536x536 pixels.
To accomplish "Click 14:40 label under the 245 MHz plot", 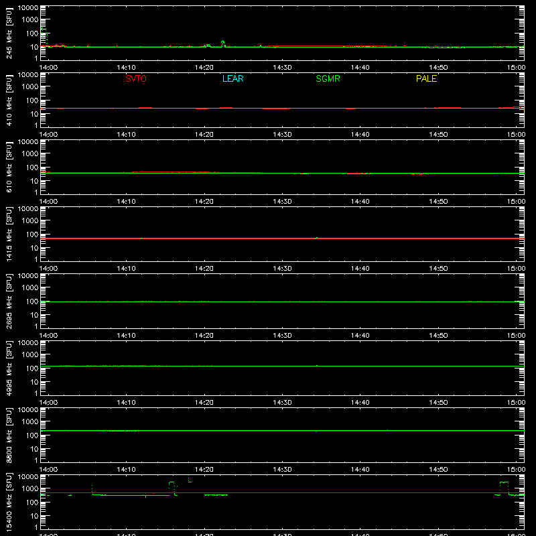I will coord(360,68).
